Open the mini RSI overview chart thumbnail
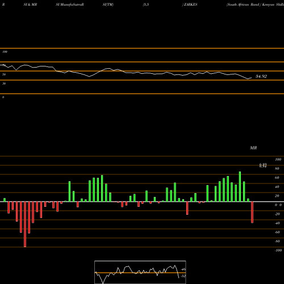Image resolution: width=284 pixels, height=284 pixels. 140,272
